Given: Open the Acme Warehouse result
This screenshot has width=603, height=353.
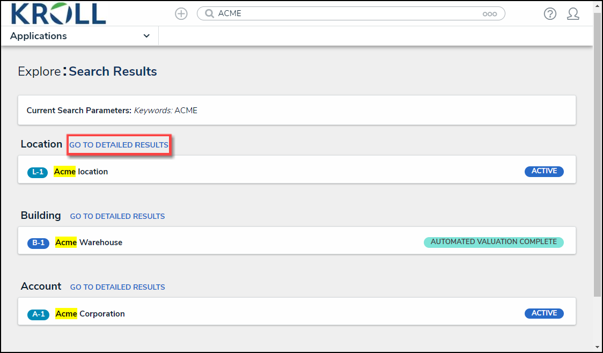Looking at the screenshot, I should coord(297,240).
